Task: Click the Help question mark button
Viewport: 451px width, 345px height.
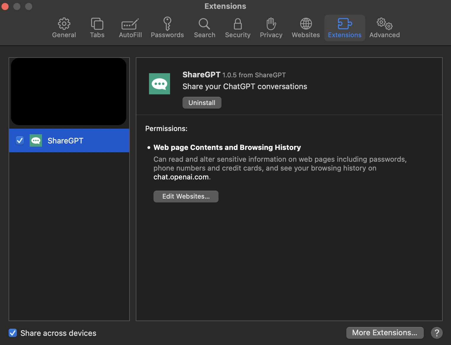Action: [x=436, y=333]
